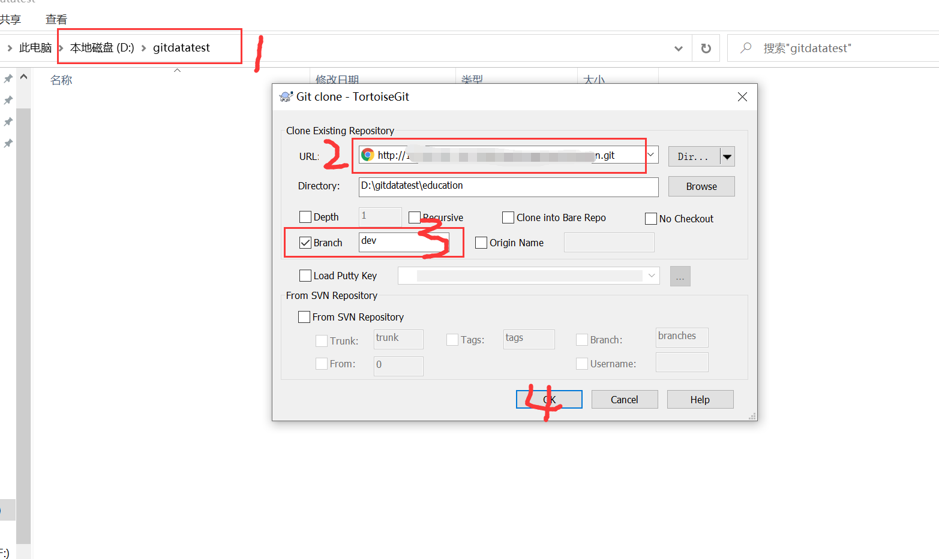Expand the Putty key combo box
The width and height of the screenshot is (939, 559).
(x=652, y=276)
